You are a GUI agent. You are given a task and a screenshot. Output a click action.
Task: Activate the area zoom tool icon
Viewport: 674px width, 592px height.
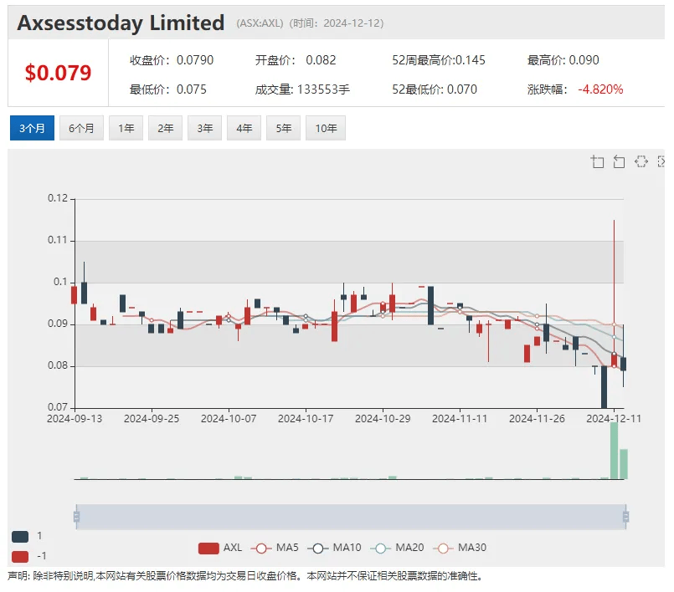(597, 162)
